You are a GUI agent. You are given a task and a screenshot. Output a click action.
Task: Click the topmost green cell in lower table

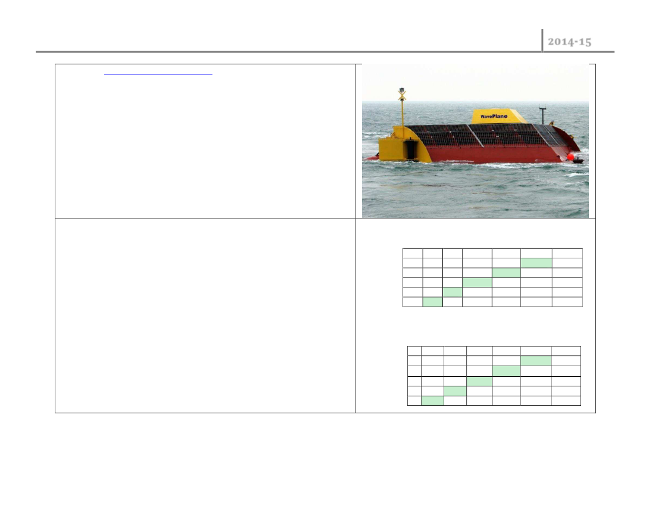[535, 361]
